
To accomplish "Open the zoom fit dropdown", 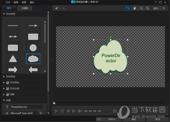I will click(159, 8).
